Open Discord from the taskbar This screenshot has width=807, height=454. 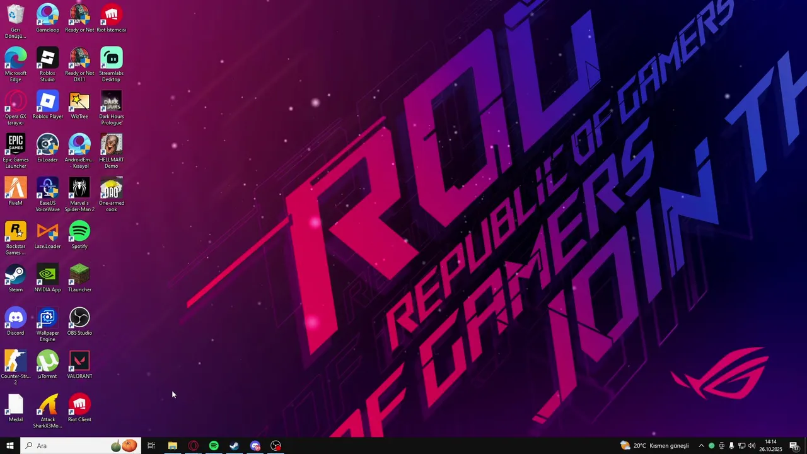[255, 446]
